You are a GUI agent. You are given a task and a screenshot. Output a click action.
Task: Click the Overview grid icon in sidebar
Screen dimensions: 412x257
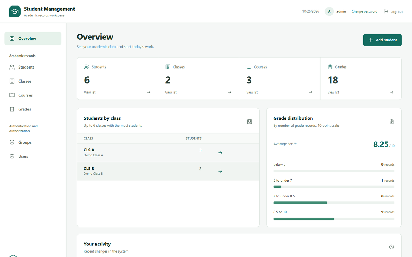[12, 39]
